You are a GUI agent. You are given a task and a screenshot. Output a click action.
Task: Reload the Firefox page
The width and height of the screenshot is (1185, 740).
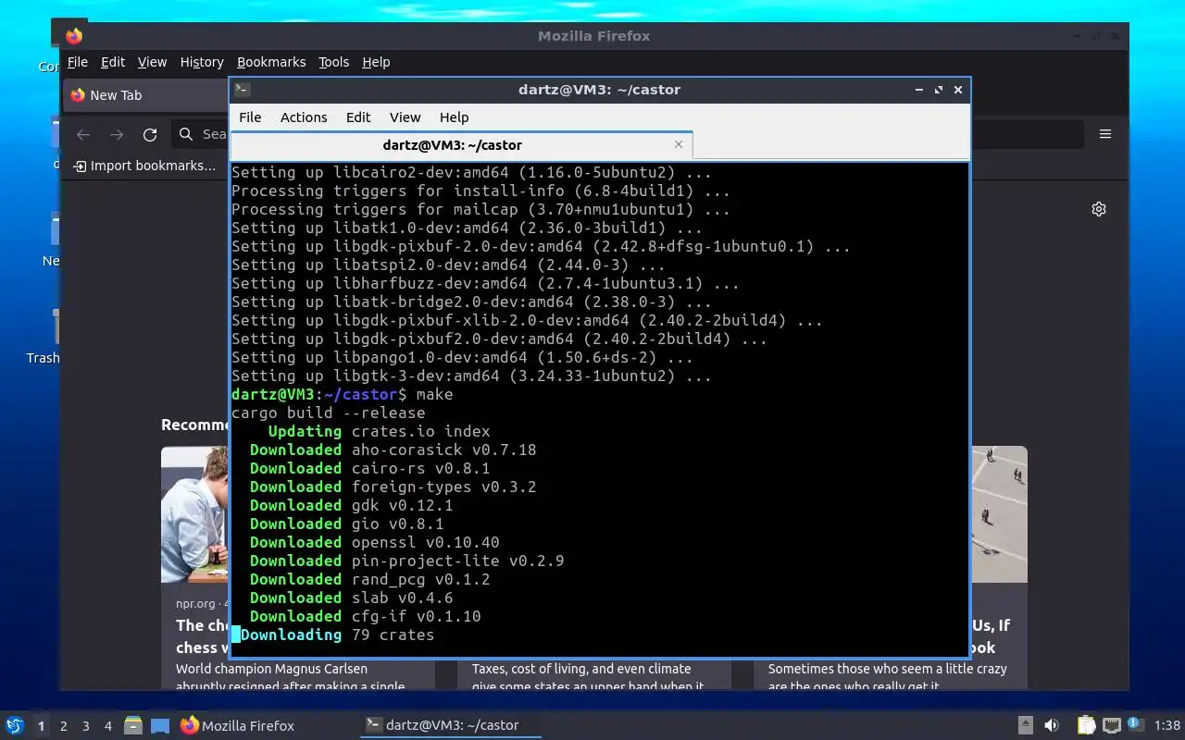point(150,134)
